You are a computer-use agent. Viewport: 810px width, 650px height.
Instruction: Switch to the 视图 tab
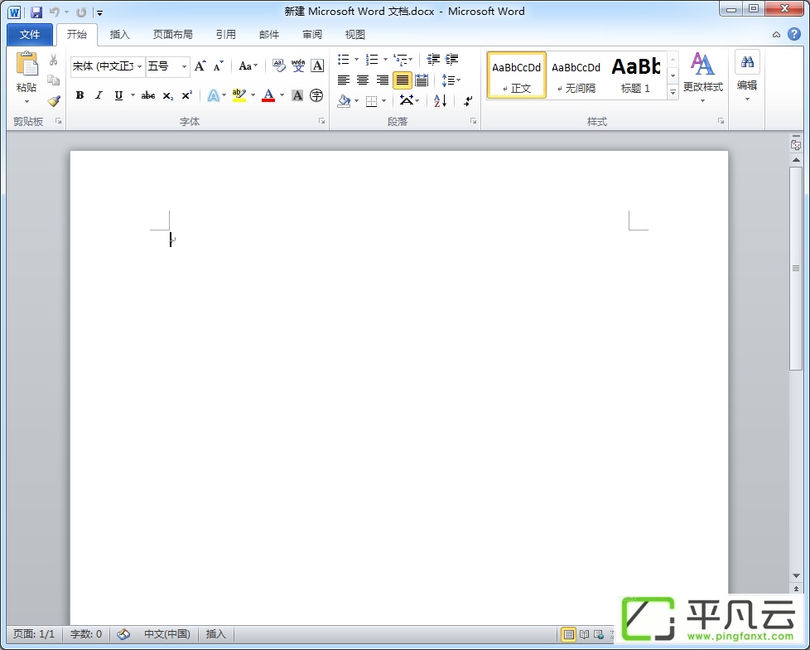click(354, 35)
